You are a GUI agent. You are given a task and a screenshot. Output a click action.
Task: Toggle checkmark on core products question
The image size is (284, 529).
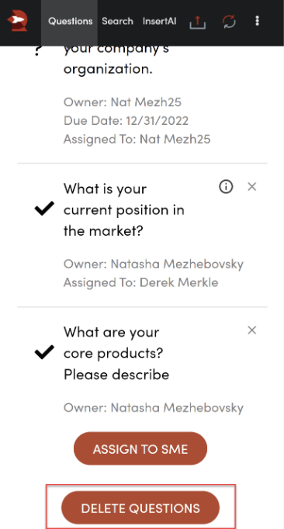(44, 352)
